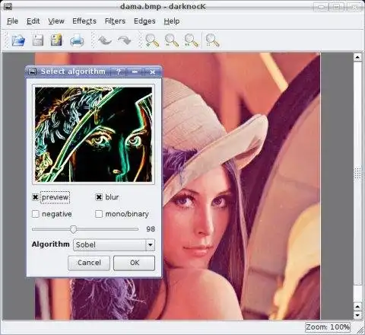The width and height of the screenshot is (365, 335).
Task: Open the Filters menu
Action: pyautogui.click(x=115, y=21)
